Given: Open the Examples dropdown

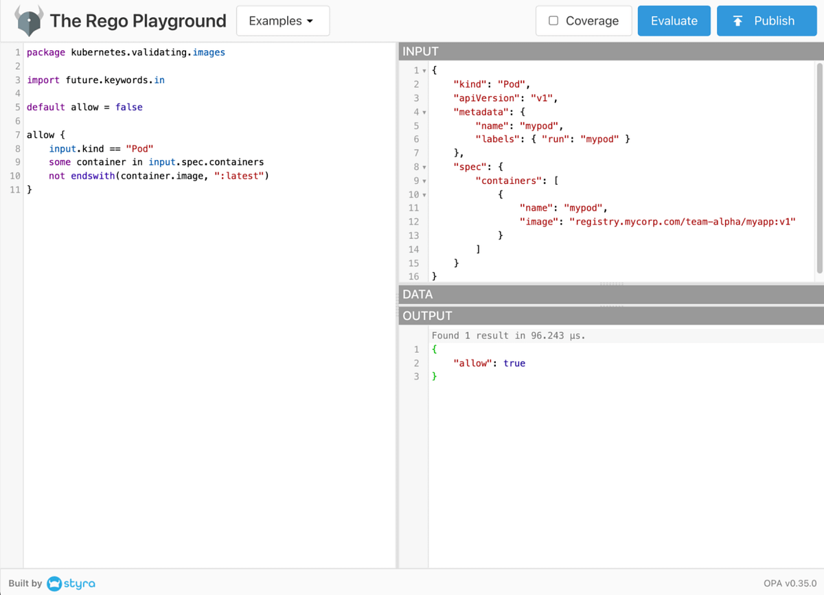Looking at the screenshot, I should [283, 21].
